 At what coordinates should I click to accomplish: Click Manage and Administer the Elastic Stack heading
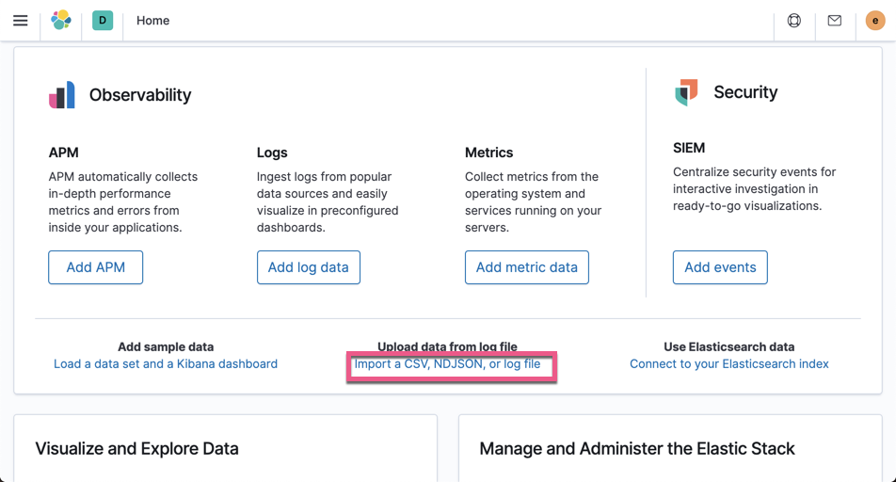coord(637,449)
